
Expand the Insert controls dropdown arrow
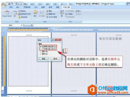[35, 18]
